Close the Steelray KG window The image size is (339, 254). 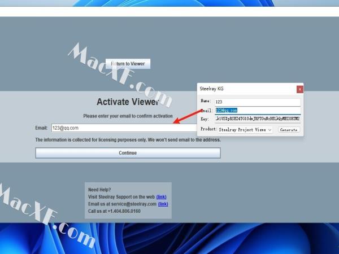coord(299,89)
